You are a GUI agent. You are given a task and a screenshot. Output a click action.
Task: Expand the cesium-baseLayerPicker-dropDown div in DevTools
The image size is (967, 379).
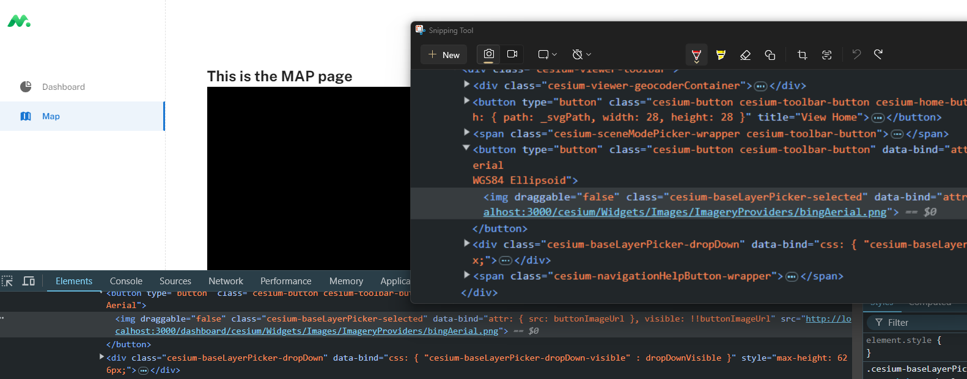coord(101,357)
